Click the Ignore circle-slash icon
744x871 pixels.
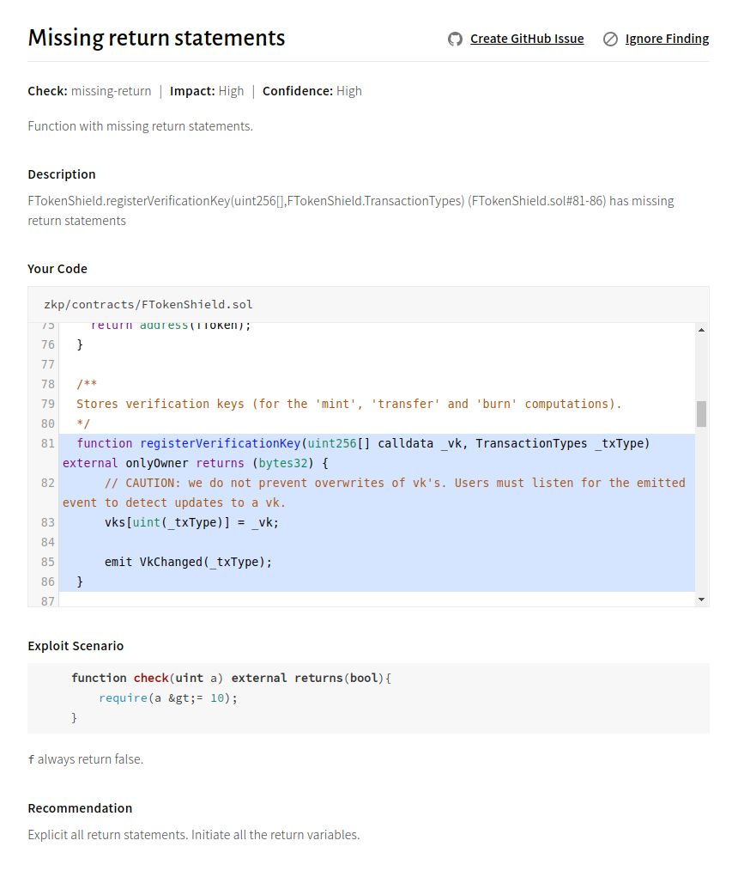pos(610,39)
